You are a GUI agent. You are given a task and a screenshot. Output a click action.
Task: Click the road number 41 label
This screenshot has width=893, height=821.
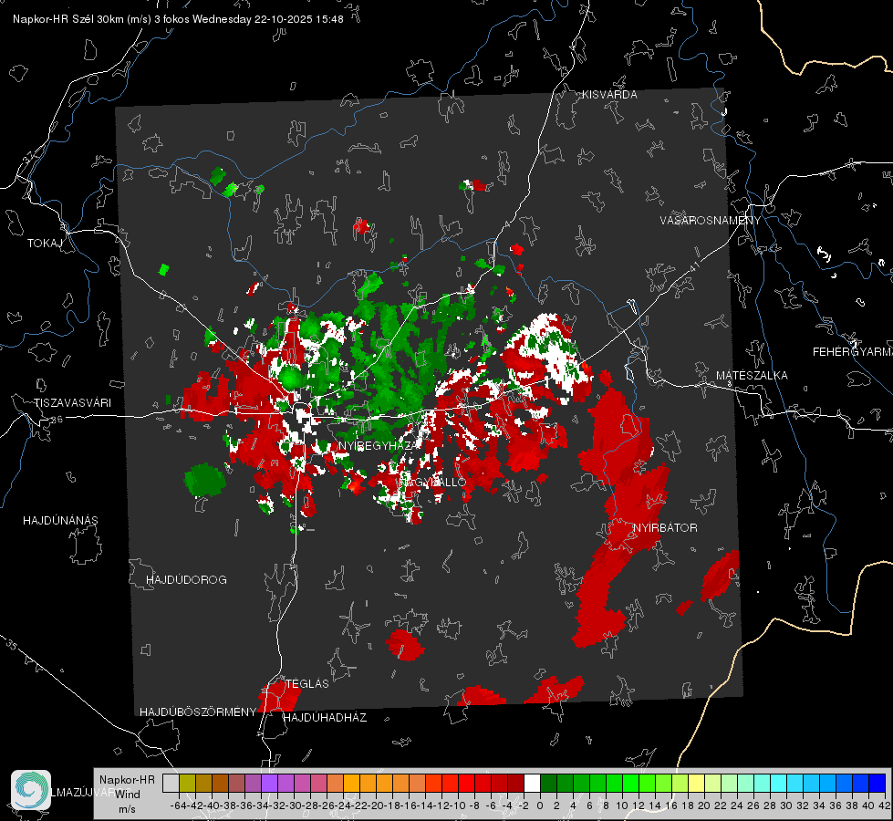[694, 266]
